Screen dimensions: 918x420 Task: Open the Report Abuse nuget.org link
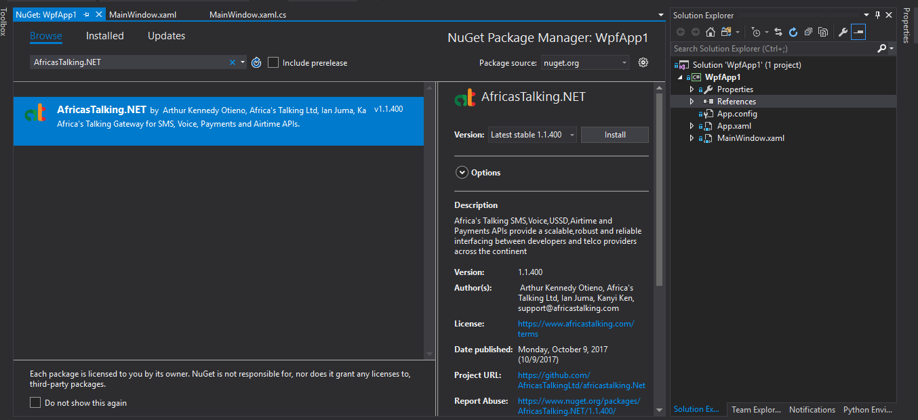point(579,406)
